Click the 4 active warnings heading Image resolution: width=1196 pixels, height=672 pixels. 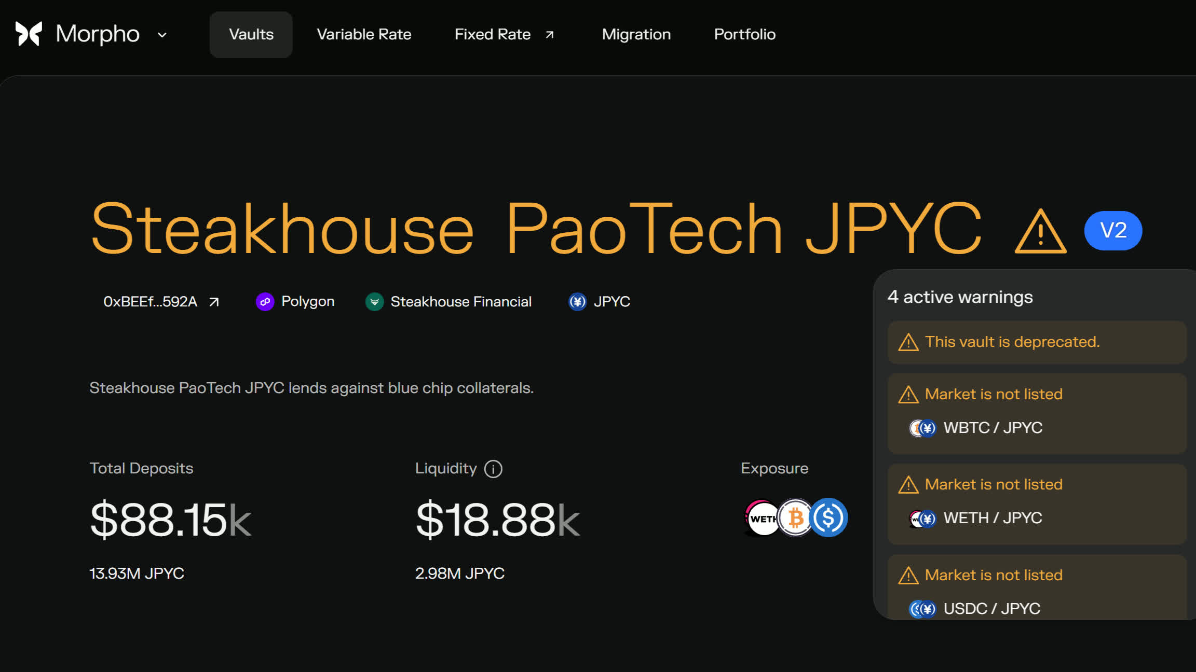point(960,297)
